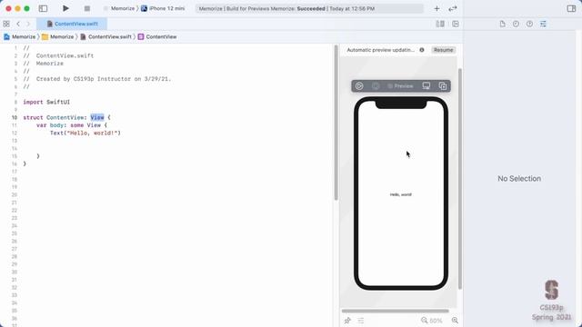Click the Text("Hello, world!") code
This screenshot has width=582, height=327.
85,133
